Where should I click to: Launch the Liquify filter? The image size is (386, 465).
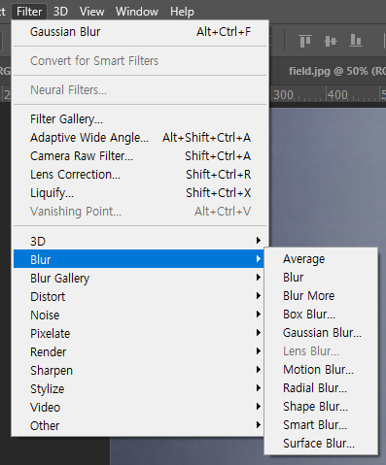click(x=140, y=193)
